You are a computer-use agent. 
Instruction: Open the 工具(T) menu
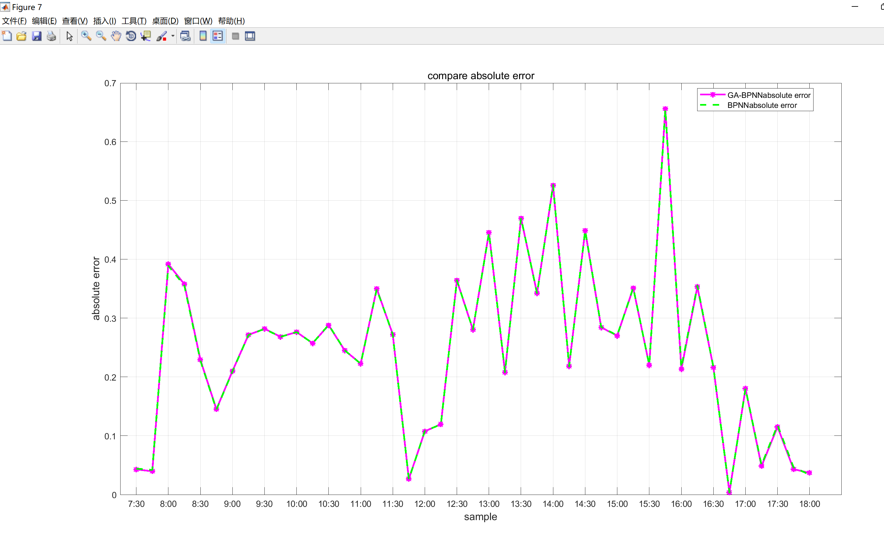[134, 21]
